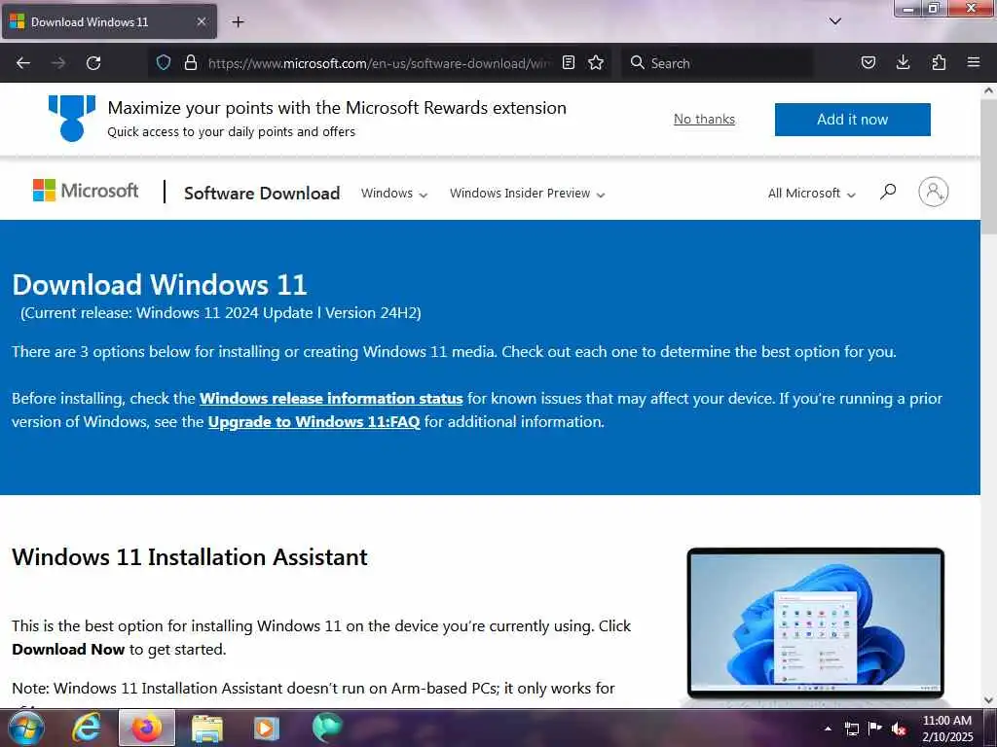This screenshot has height=747, width=997.
Task: Click the account sign-in avatar icon
Action: 933,192
